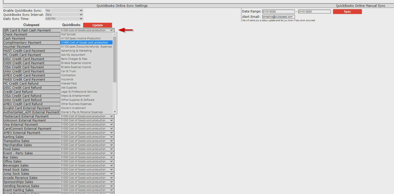Viewport: 394px width, 194px height.
Task: Click the Check Payment row label
Action: pos(15,35)
